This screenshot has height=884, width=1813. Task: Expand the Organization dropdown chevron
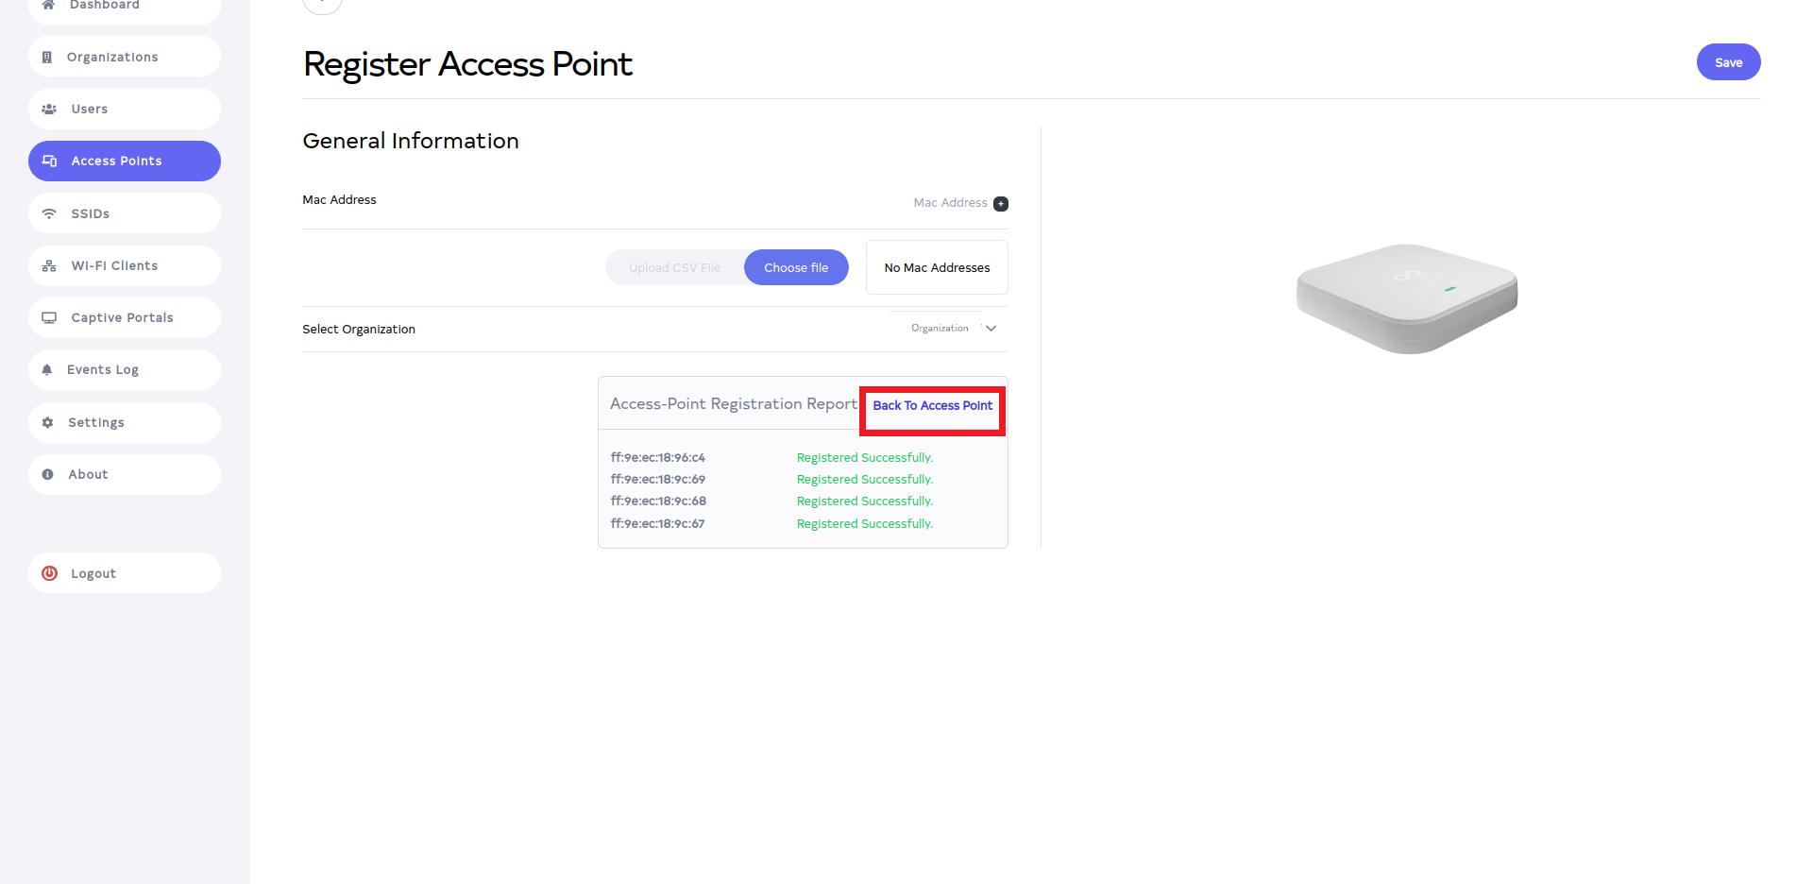pyautogui.click(x=991, y=329)
